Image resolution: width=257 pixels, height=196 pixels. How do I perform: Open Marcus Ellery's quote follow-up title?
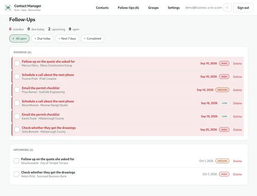(x=48, y=61)
